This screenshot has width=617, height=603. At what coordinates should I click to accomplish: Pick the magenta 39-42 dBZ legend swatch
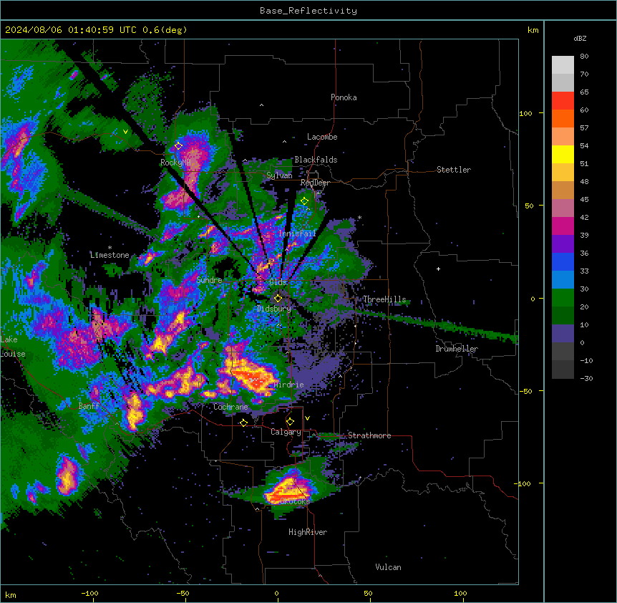[563, 226]
